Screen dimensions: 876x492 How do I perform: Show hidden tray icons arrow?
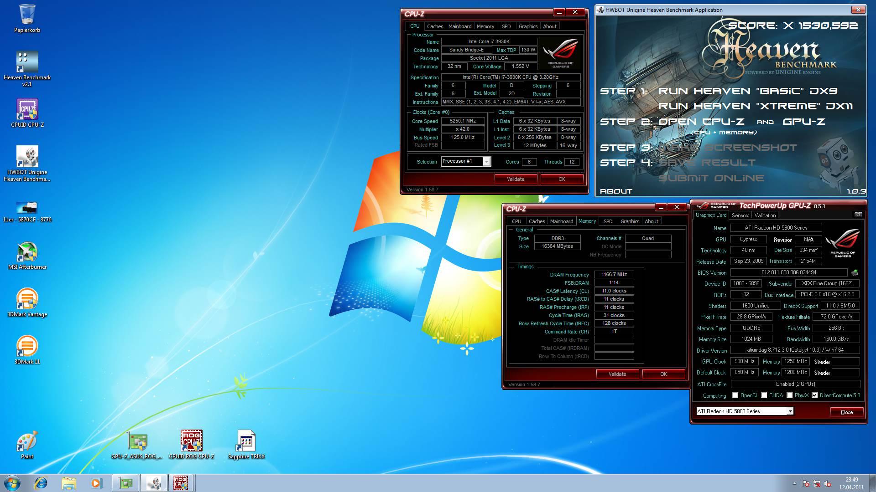[x=794, y=483]
